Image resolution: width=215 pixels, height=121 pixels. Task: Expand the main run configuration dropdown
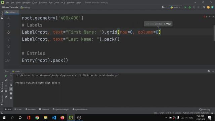click(175, 7)
